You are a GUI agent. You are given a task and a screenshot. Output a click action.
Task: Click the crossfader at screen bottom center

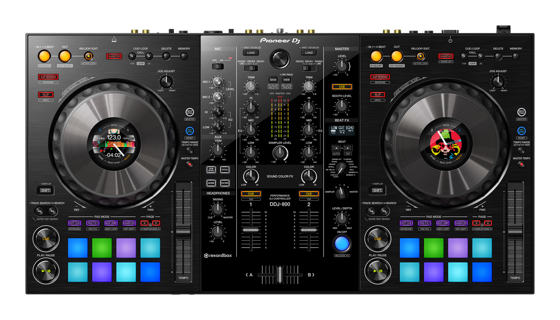pyautogui.click(x=280, y=274)
